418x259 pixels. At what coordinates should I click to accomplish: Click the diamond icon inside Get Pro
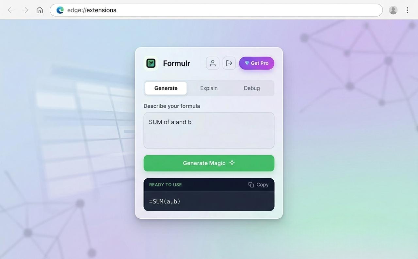point(247,63)
